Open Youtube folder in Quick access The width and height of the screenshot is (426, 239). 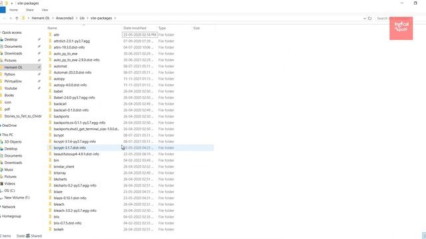[11, 88]
